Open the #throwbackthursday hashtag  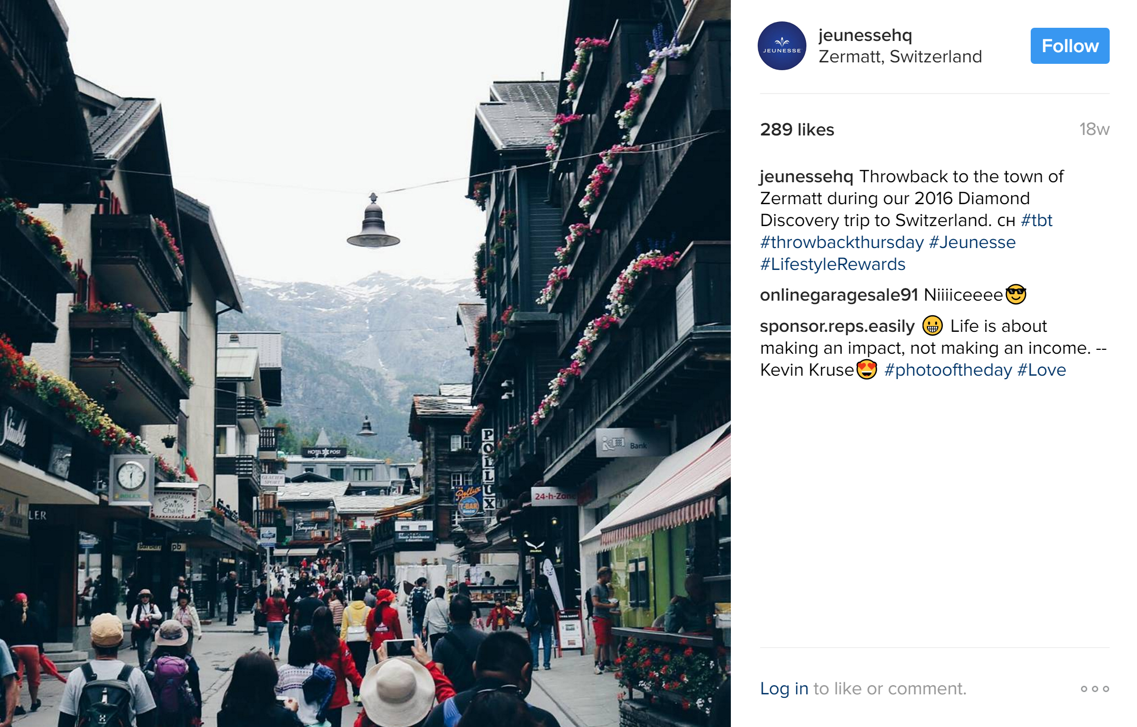coord(842,242)
